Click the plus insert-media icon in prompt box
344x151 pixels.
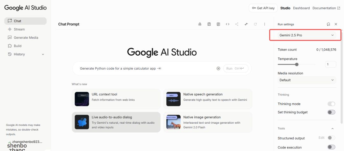pos(218,68)
